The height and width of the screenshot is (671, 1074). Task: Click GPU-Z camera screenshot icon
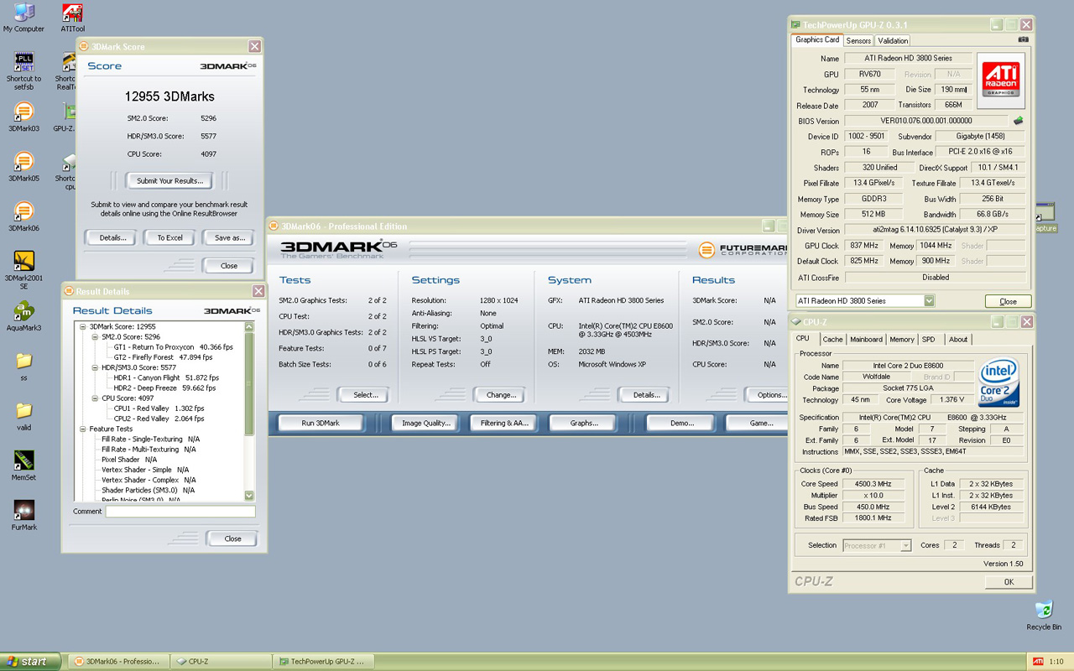pyautogui.click(x=1023, y=39)
